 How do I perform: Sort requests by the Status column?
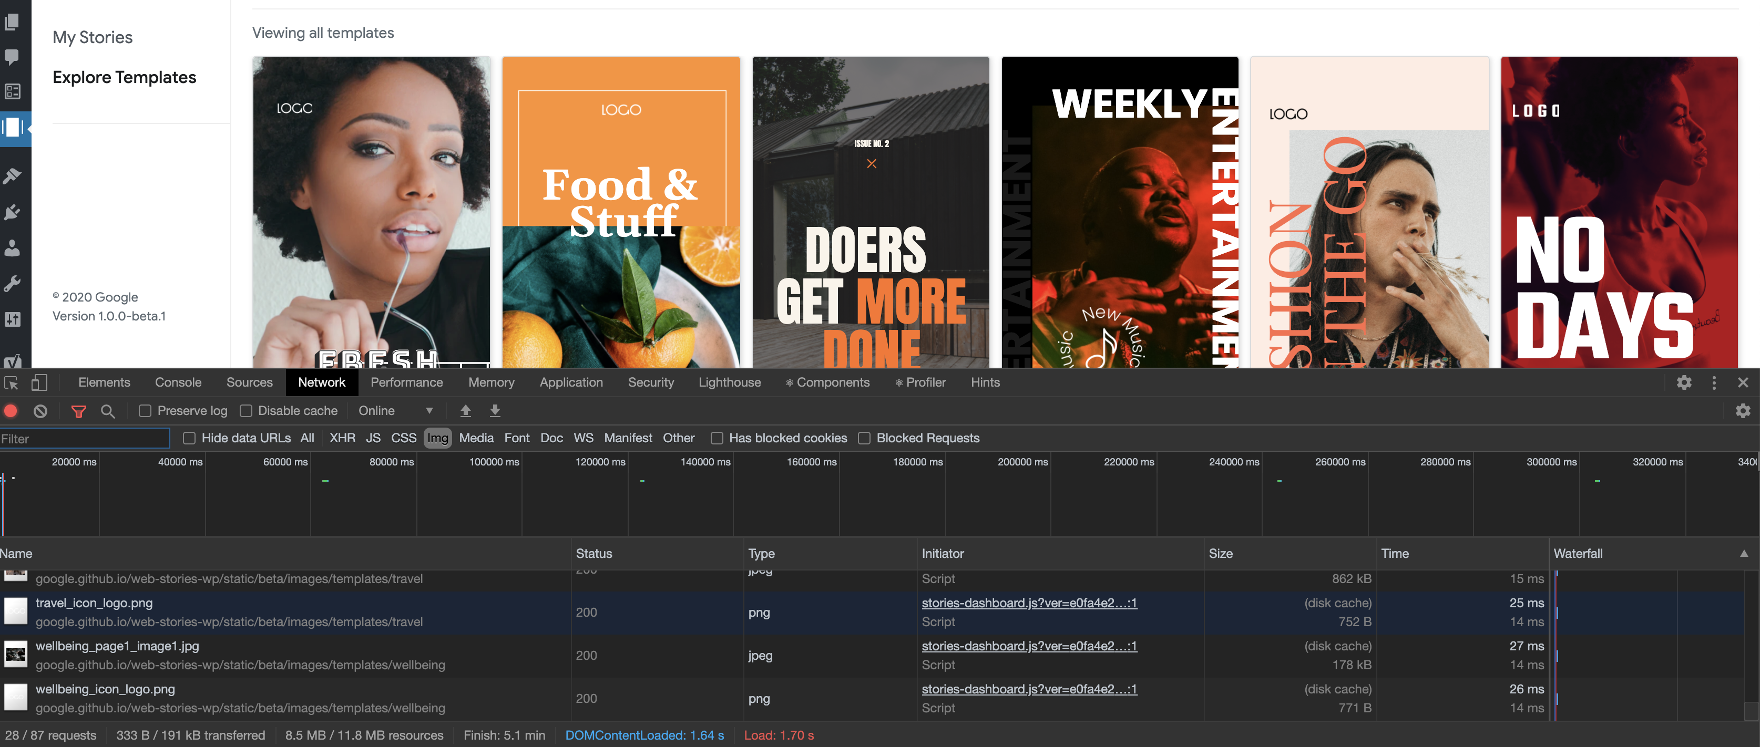click(x=657, y=554)
